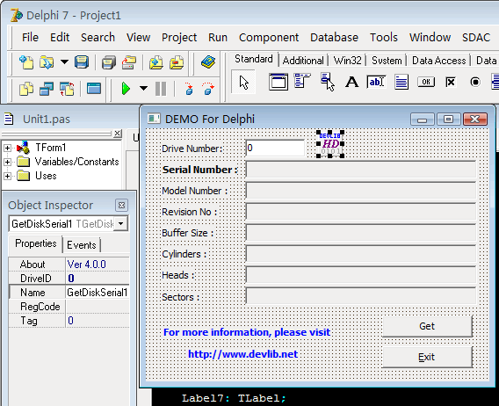Open the Search menu
499x406 pixels.
coord(98,37)
